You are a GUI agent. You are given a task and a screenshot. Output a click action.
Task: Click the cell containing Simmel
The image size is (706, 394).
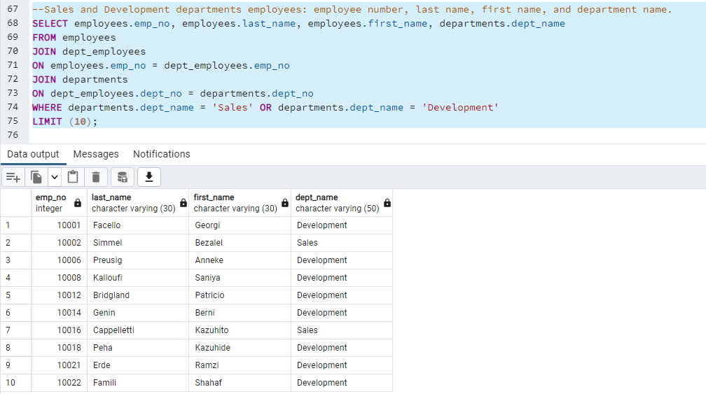click(x=138, y=243)
